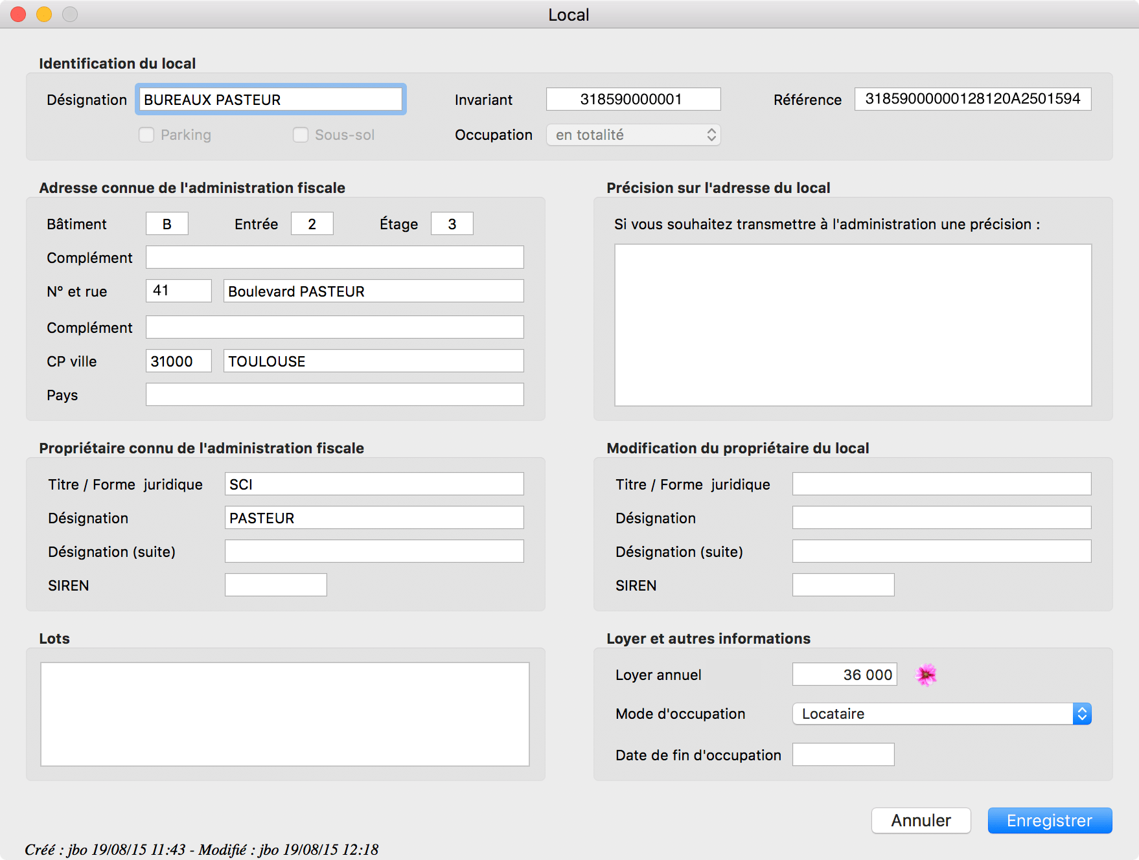Click inside the empty Lots list box

point(285,714)
